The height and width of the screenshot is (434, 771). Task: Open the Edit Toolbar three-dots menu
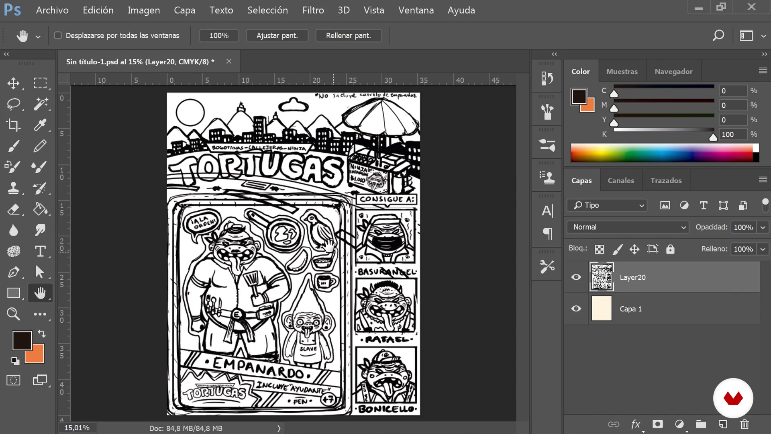coord(40,314)
